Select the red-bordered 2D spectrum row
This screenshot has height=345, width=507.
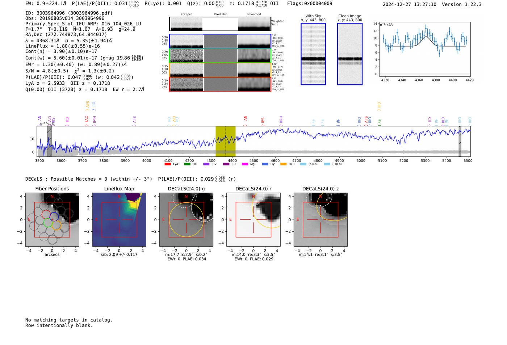pyautogui.click(x=220, y=84)
